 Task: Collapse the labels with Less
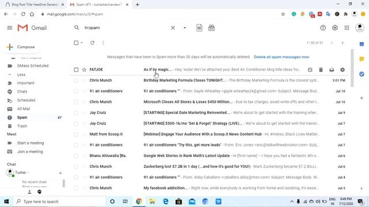pyautogui.click(x=21, y=75)
